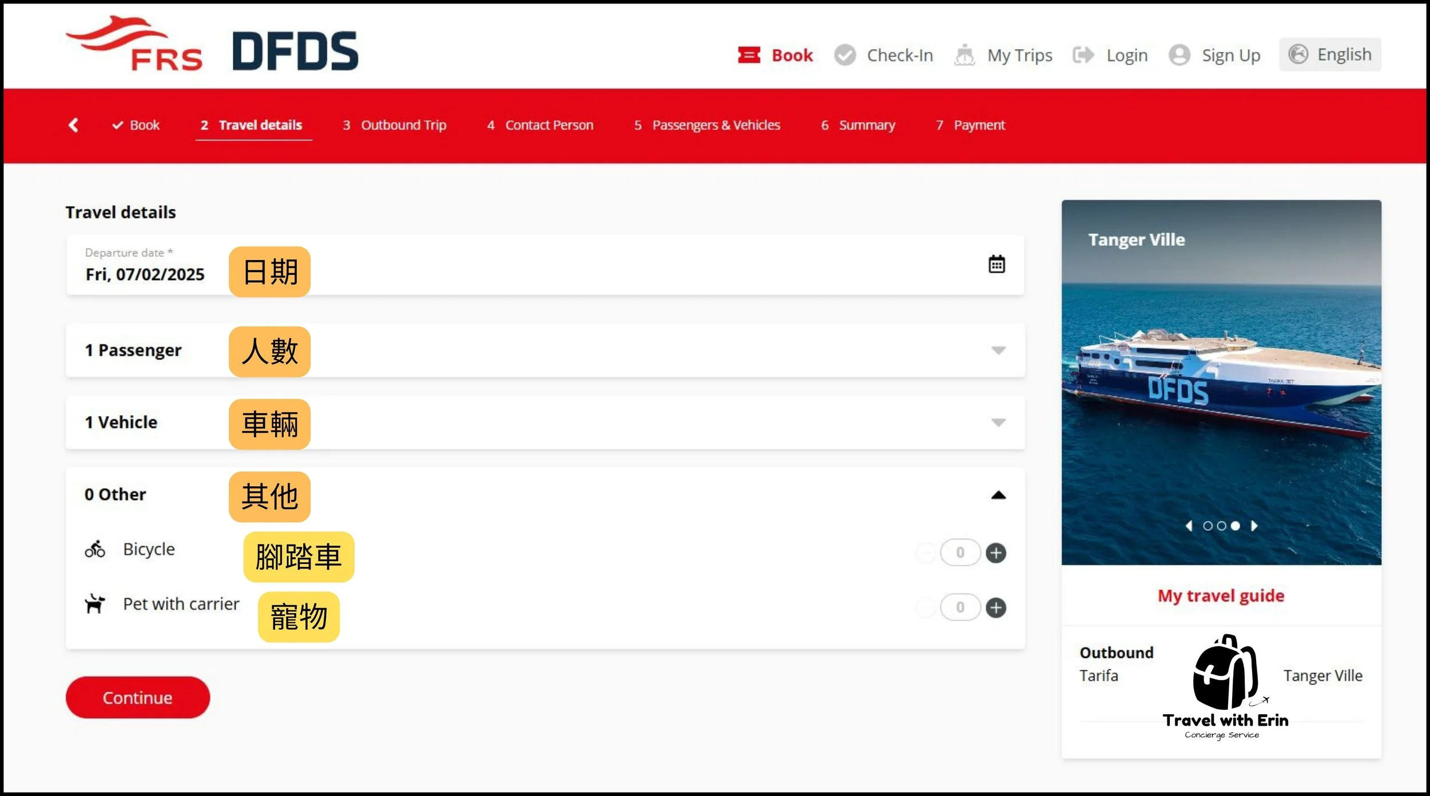The image size is (1430, 796).
Task: Advance carousel with next arrow
Action: (1254, 526)
